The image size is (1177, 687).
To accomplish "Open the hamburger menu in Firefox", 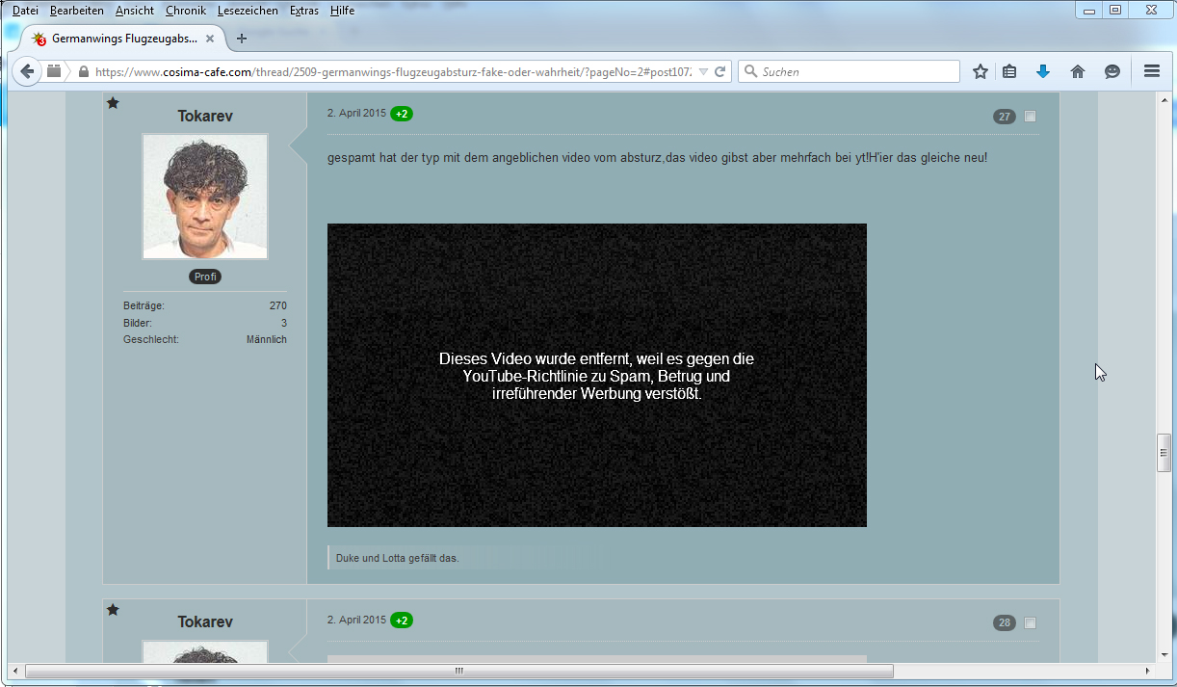I will pyautogui.click(x=1151, y=71).
